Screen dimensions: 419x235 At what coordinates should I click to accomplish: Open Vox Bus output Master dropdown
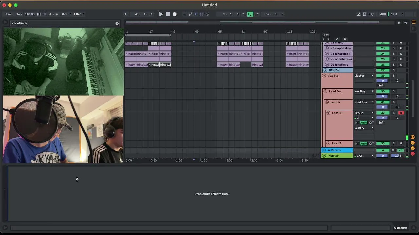(x=364, y=76)
